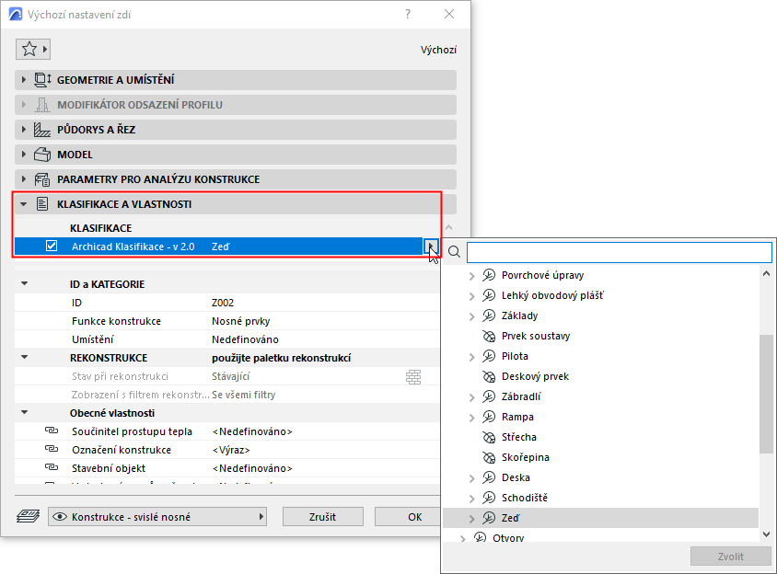Open the Favorites star button
The height and width of the screenshot is (574, 777).
33,49
